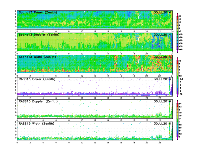This screenshot has height=153, width=198.
Task: Click the pink top arrow tip of the middle colorbar
Action: pos(177,59)
